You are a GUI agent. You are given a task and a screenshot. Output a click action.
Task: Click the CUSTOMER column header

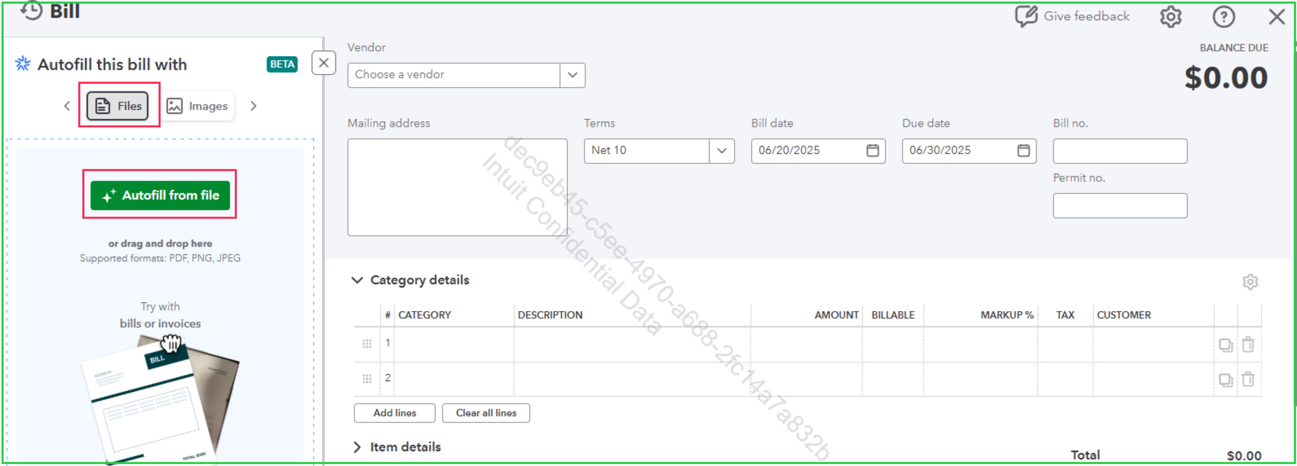1123,315
